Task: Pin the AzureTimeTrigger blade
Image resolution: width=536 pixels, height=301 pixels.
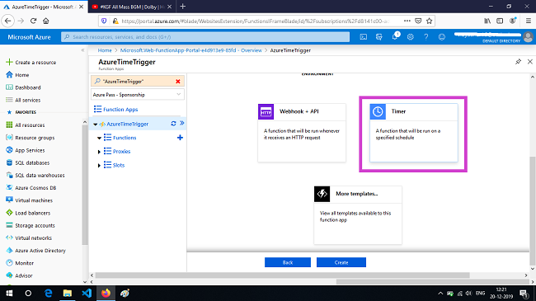Action: 518,62
